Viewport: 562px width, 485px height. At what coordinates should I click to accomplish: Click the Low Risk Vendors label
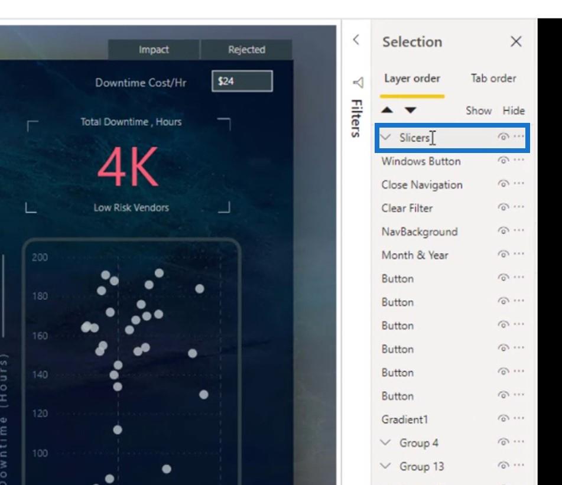(x=131, y=208)
